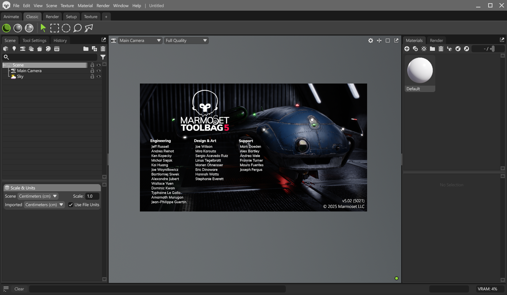This screenshot has width=507, height=295.
Task: Choose the circular marquee select tool
Action: [66, 28]
